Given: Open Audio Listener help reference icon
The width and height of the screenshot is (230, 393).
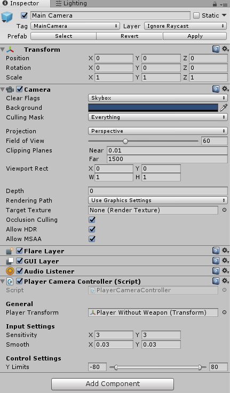Looking at the screenshot, I should point(216,271).
